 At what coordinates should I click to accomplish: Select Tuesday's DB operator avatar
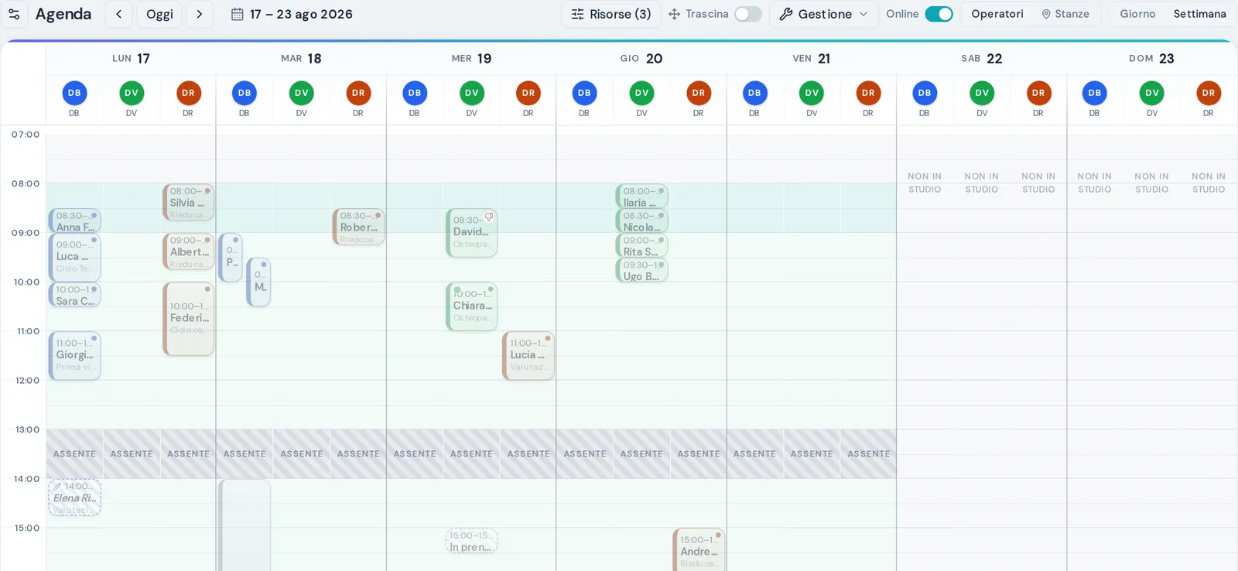coord(245,93)
